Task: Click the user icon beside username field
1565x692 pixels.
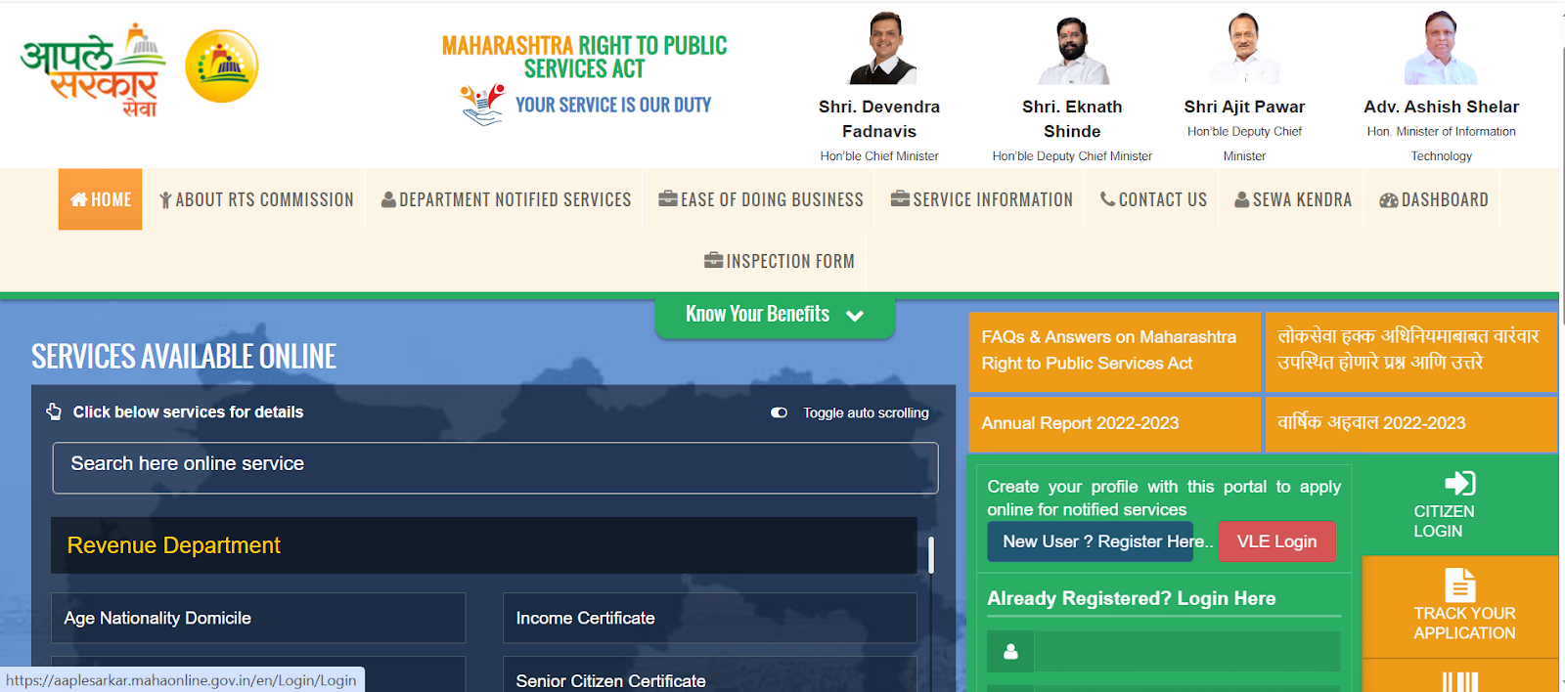Action: (1010, 651)
